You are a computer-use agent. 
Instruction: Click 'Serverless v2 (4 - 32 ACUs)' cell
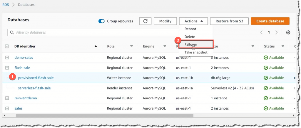[x=232, y=88]
